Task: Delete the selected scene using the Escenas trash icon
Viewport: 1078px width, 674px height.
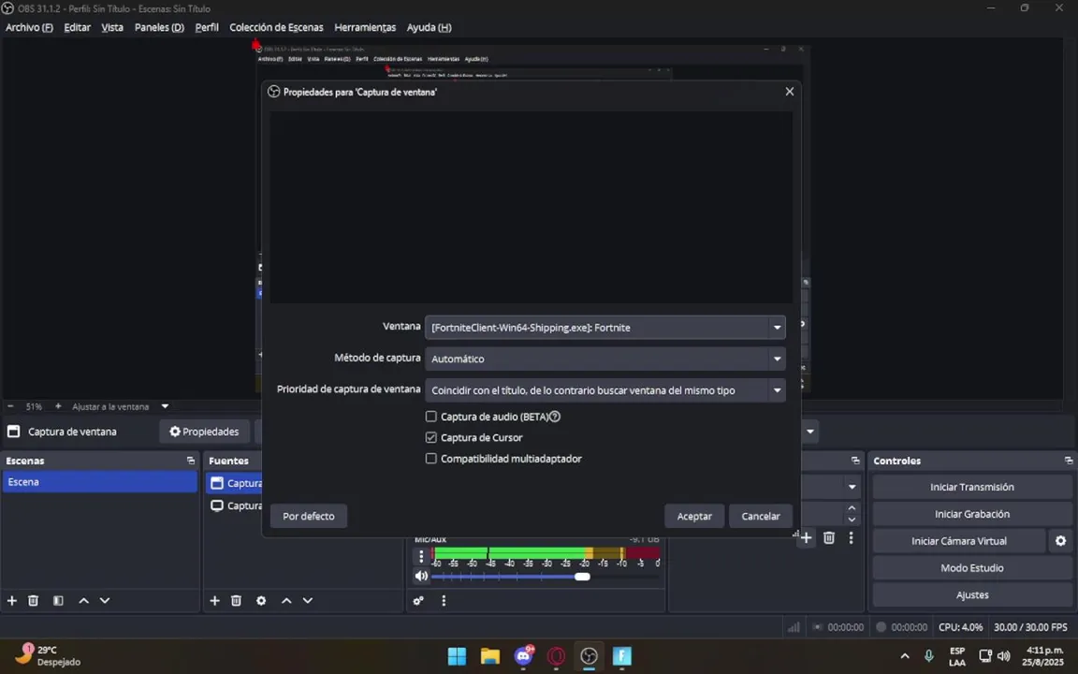Action: 33,600
